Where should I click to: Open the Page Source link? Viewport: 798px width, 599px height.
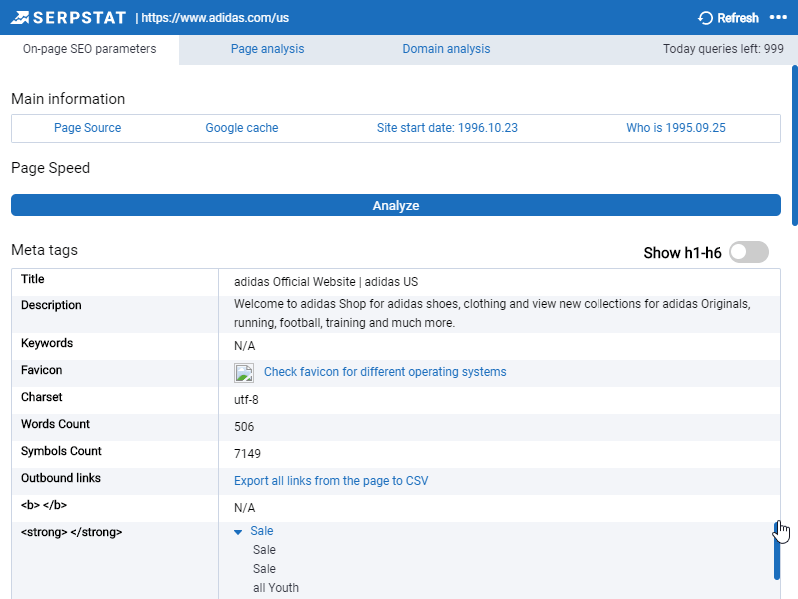88,128
